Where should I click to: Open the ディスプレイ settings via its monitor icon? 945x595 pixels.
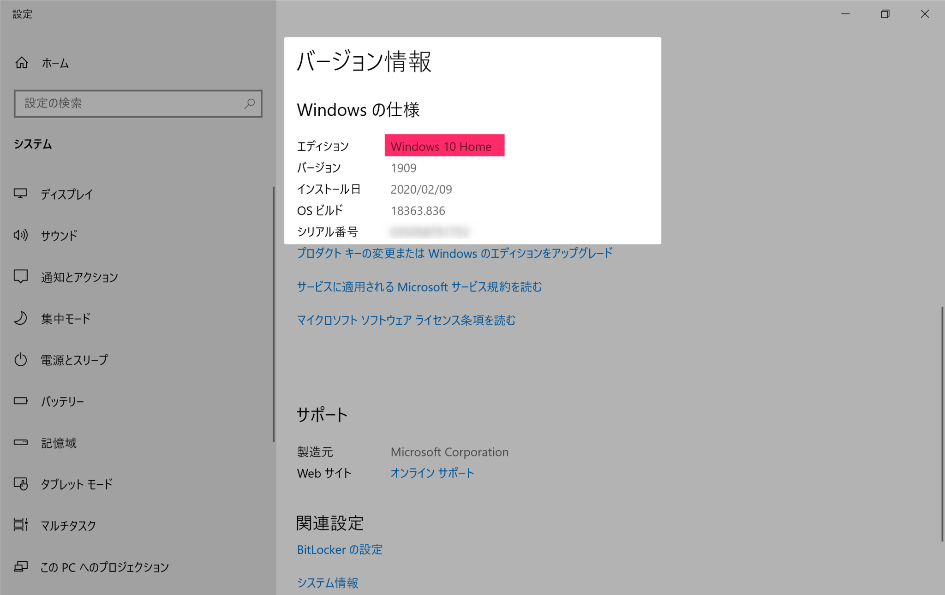coord(20,194)
